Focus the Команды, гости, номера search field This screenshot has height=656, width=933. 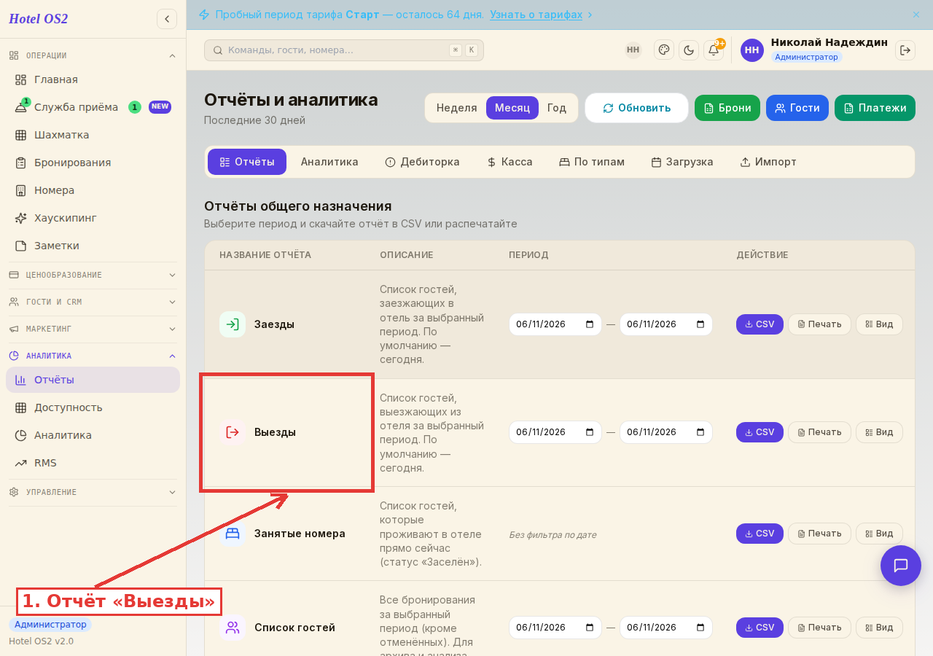point(344,50)
